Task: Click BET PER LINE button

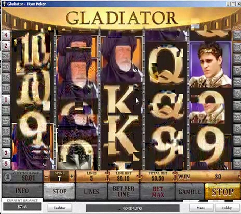Action: [x=123, y=192]
